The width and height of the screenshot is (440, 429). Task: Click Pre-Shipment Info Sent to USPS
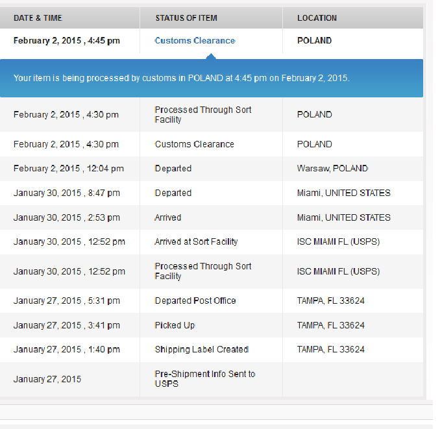204,379
